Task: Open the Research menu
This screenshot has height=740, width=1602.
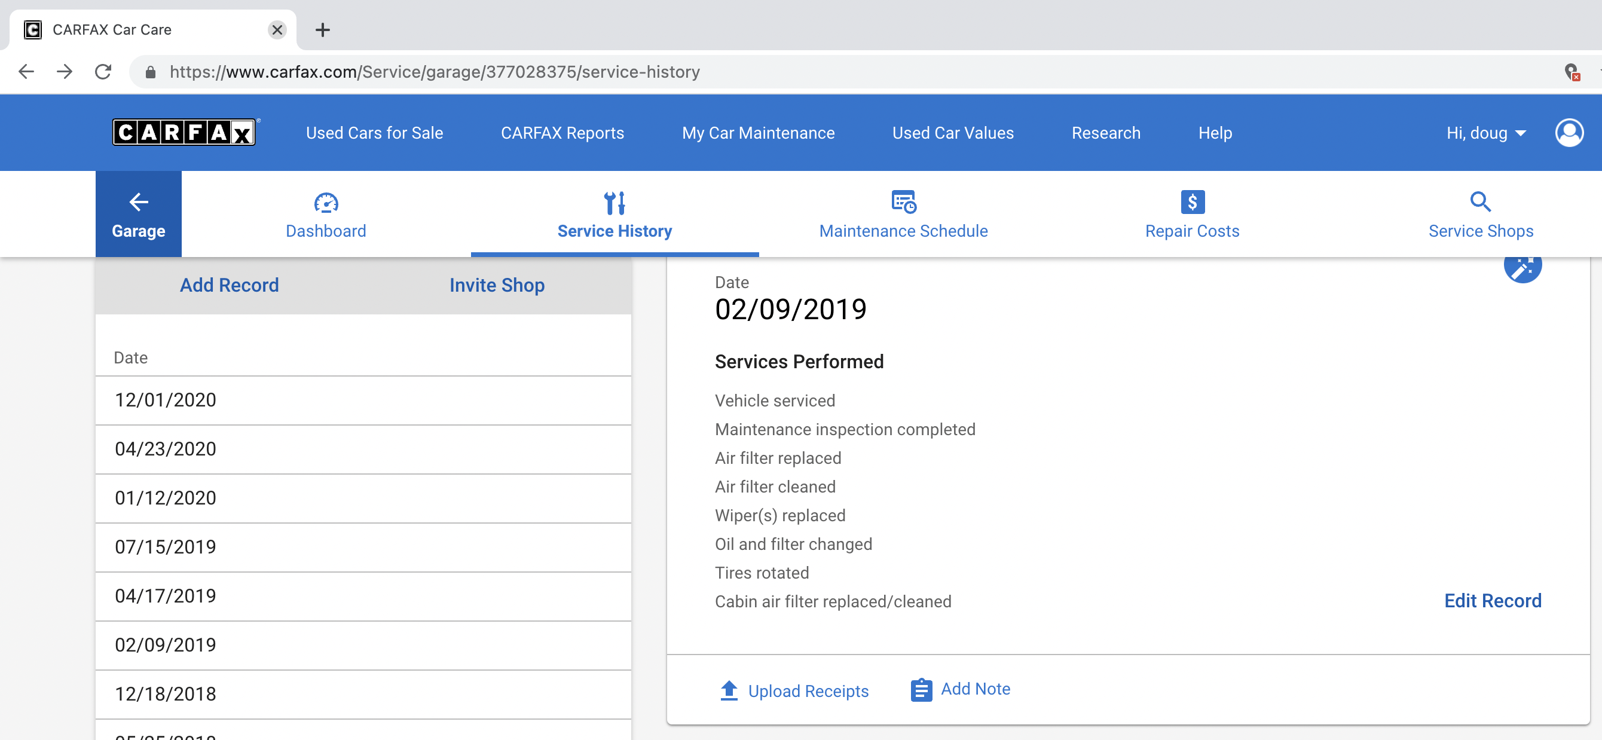Action: [1106, 133]
